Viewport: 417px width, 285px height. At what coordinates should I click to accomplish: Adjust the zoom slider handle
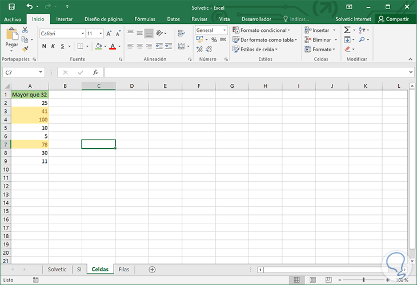pos(363,280)
